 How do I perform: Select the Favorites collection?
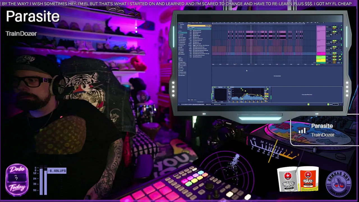181,24
